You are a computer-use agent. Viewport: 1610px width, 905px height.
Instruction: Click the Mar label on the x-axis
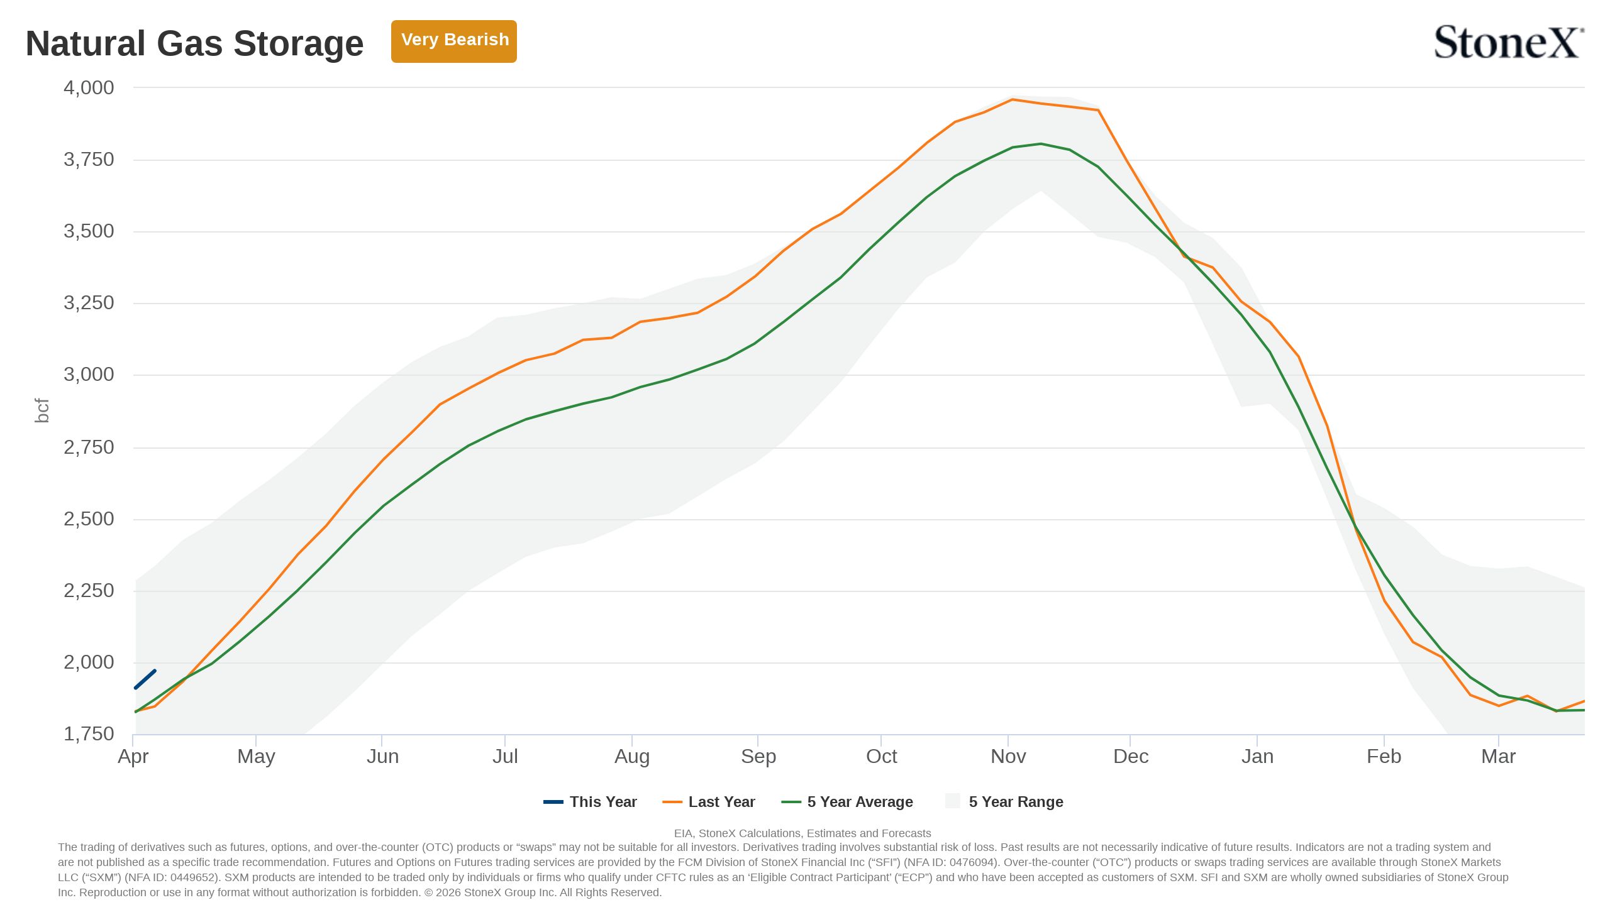(1499, 756)
